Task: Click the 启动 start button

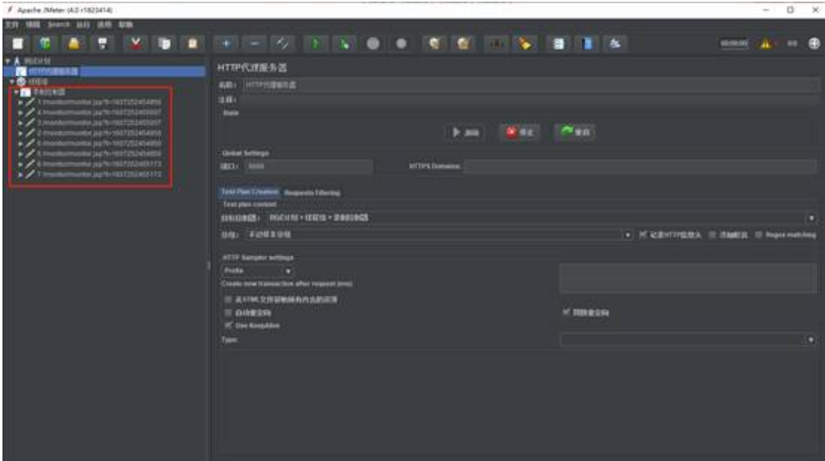Action: tap(466, 132)
